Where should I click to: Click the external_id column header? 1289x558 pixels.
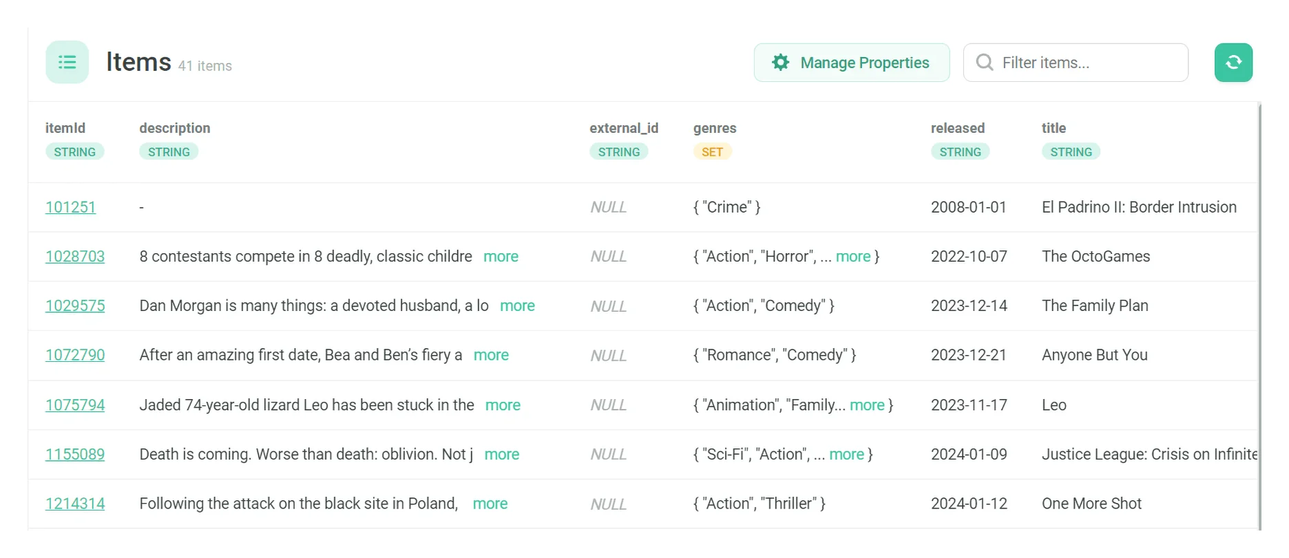coord(624,128)
